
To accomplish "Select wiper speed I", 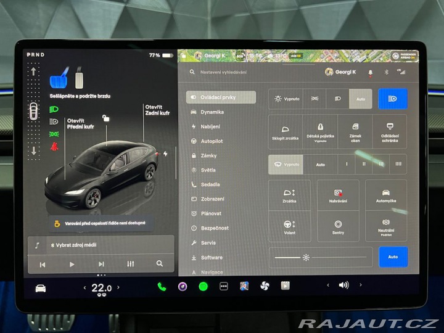I will tap(347, 164).
